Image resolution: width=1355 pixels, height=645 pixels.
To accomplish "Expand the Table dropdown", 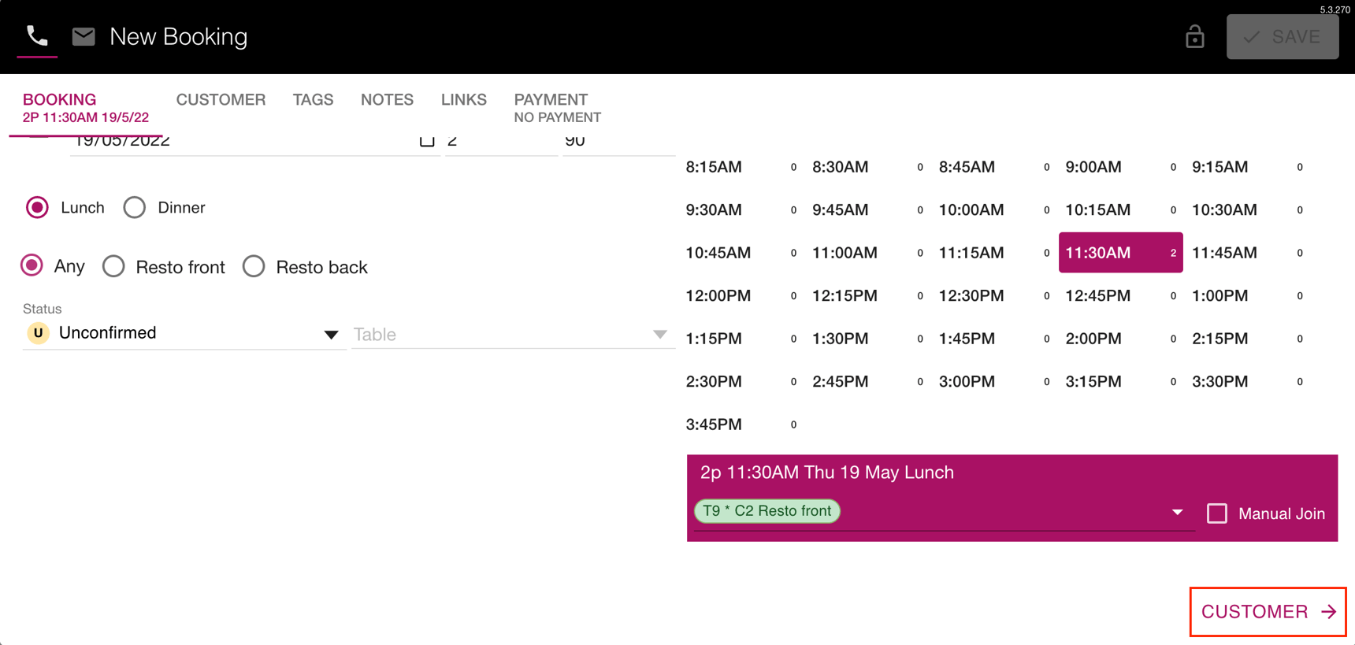I will (660, 335).
